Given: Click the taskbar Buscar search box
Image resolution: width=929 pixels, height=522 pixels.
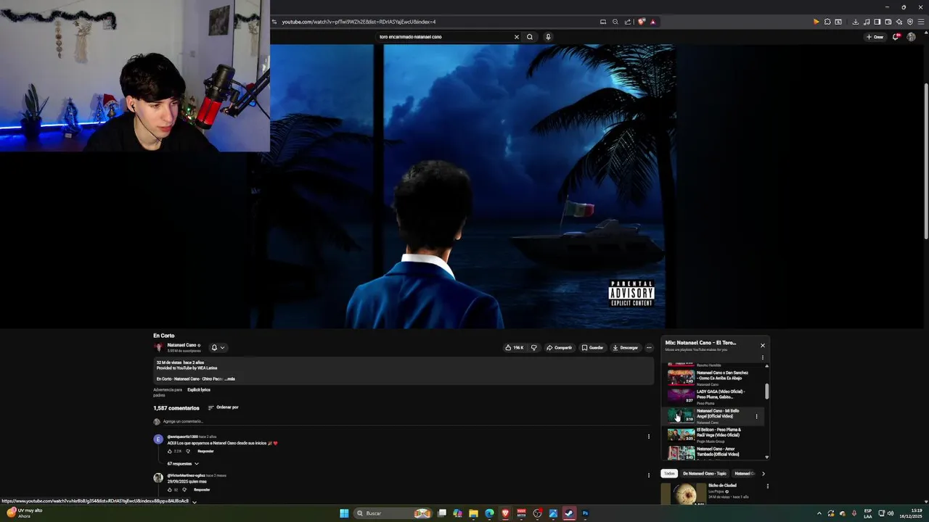Looking at the screenshot, I should (392, 513).
